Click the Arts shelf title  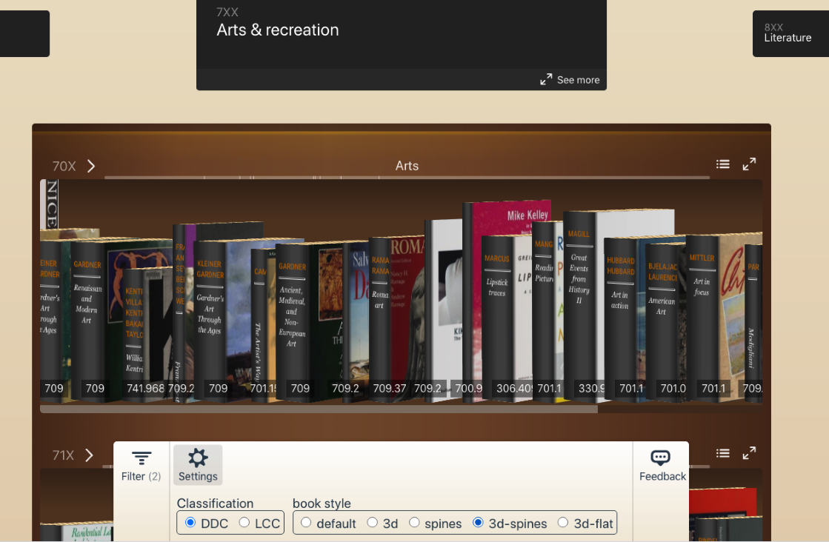click(x=407, y=166)
